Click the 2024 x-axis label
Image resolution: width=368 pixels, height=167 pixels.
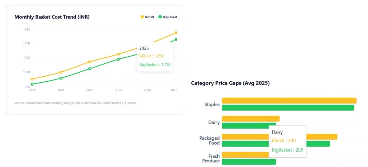(147, 90)
